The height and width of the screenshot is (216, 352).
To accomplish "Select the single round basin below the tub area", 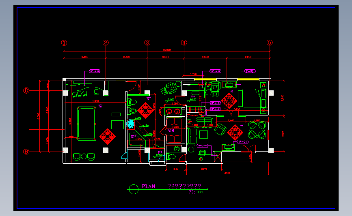I will (177, 148).
